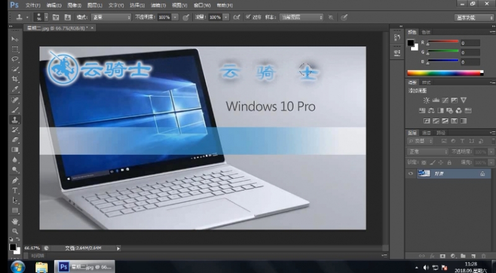Select the Gradient tool
Screen dimensions: 496x273
click(x=15, y=150)
